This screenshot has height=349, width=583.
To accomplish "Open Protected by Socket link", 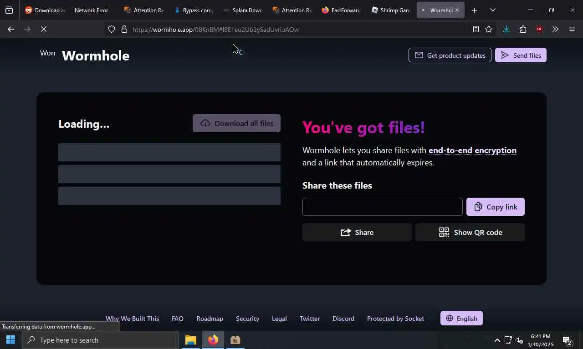I will pyautogui.click(x=395, y=319).
